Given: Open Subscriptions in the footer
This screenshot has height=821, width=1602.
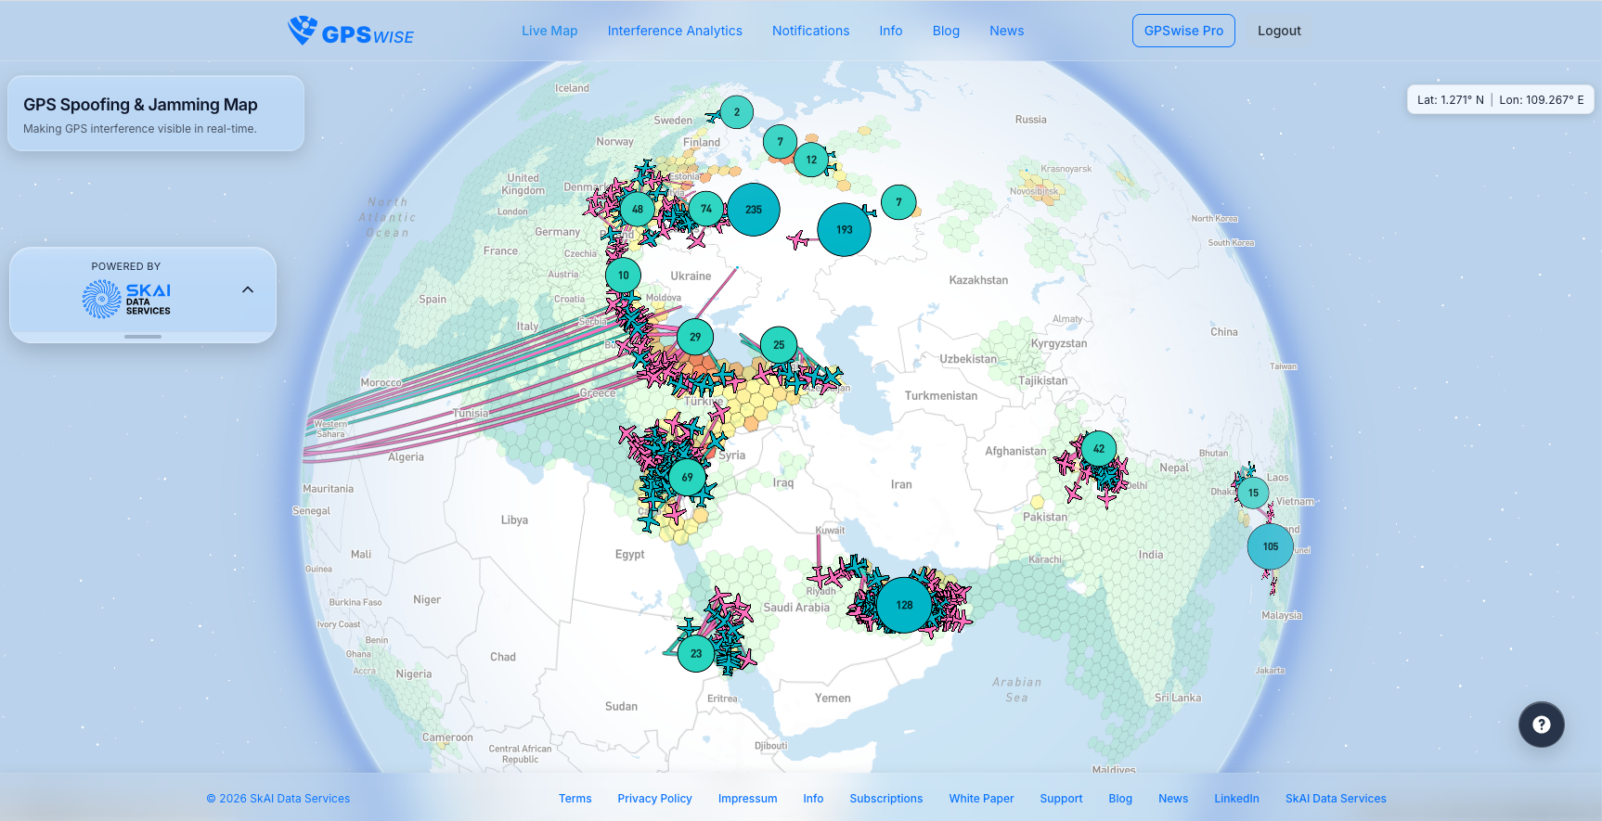Looking at the screenshot, I should pyautogui.click(x=885, y=799).
